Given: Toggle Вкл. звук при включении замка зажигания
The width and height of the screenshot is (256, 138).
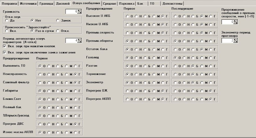Looking at the screenshot, I should [39, 52].
